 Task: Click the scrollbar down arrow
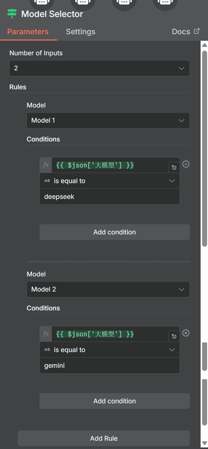click(x=204, y=443)
